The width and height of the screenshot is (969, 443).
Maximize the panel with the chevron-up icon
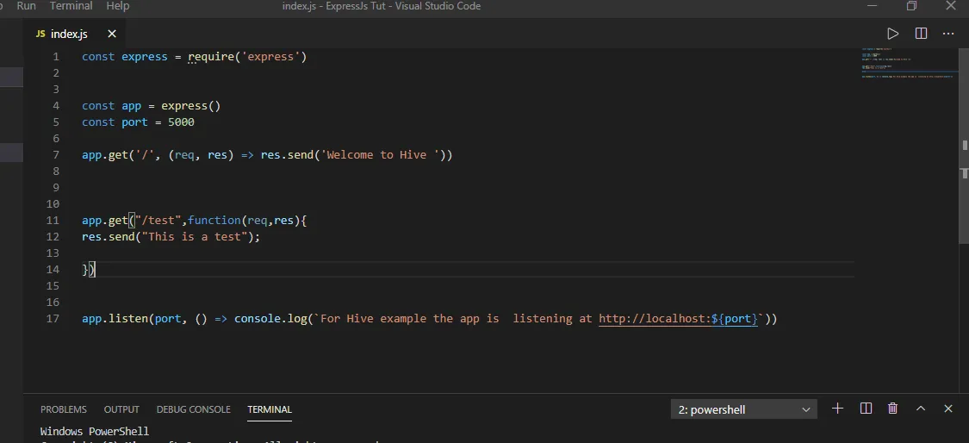tap(920, 409)
